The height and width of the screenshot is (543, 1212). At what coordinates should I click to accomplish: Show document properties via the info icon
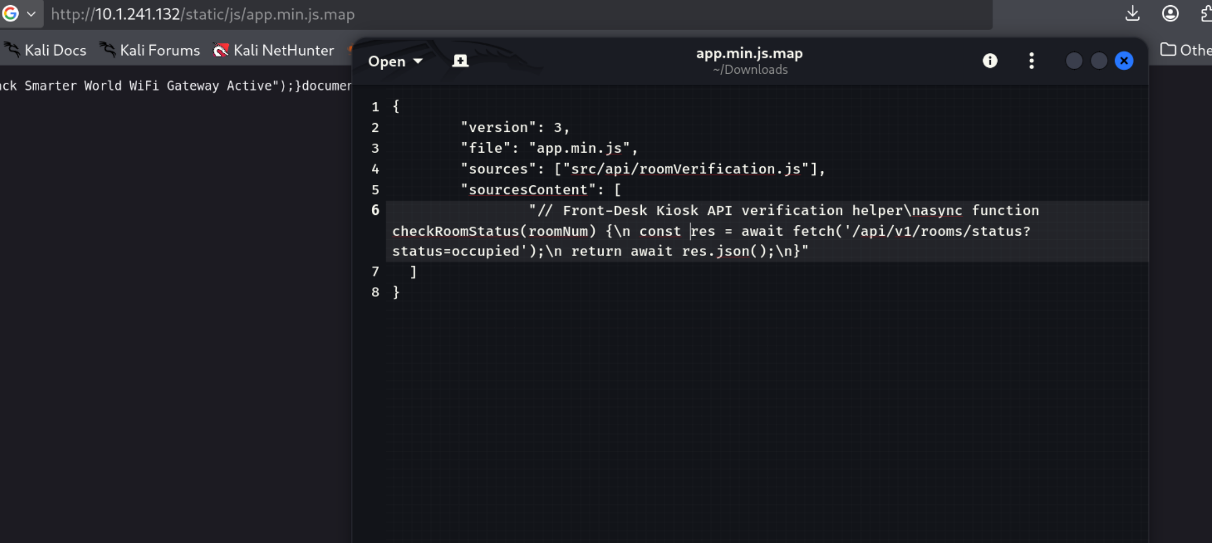click(x=990, y=61)
